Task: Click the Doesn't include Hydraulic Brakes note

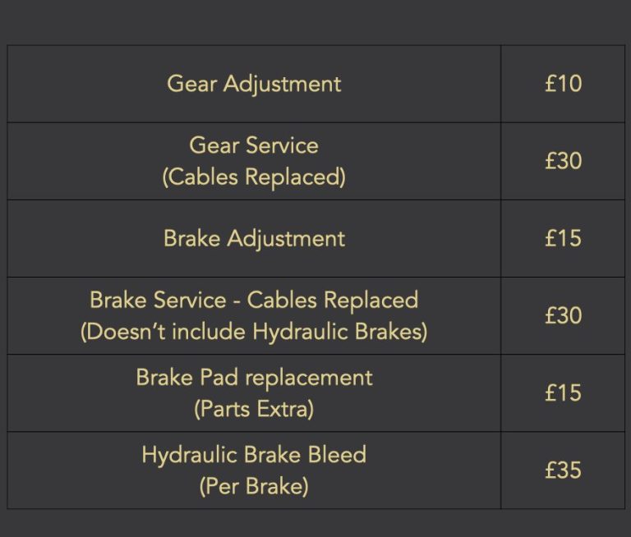Action: point(254,333)
